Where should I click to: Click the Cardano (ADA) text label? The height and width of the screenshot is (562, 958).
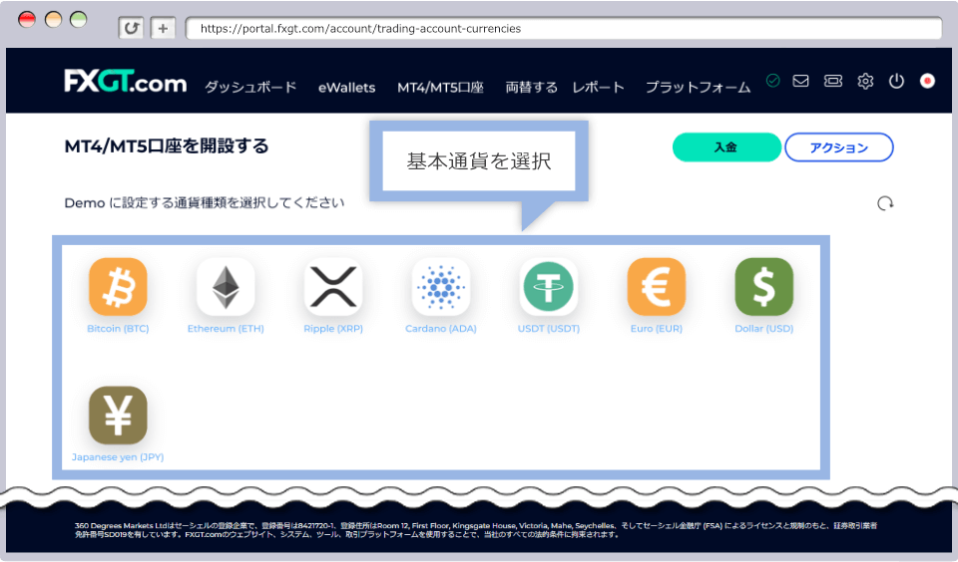[440, 328]
